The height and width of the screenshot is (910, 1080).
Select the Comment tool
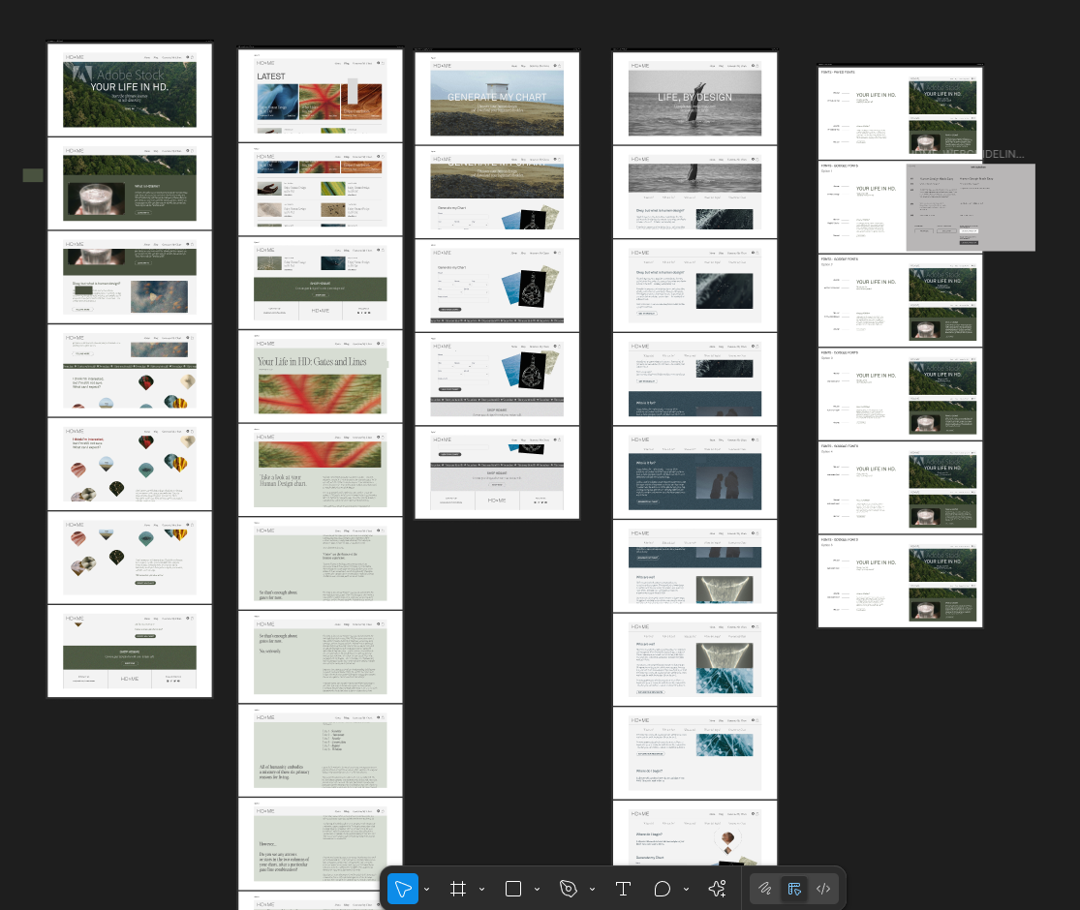tap(663, 889)
